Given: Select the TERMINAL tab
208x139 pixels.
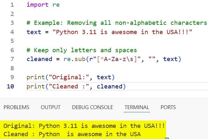Looking at the screenshot, I should pos(137,107).
